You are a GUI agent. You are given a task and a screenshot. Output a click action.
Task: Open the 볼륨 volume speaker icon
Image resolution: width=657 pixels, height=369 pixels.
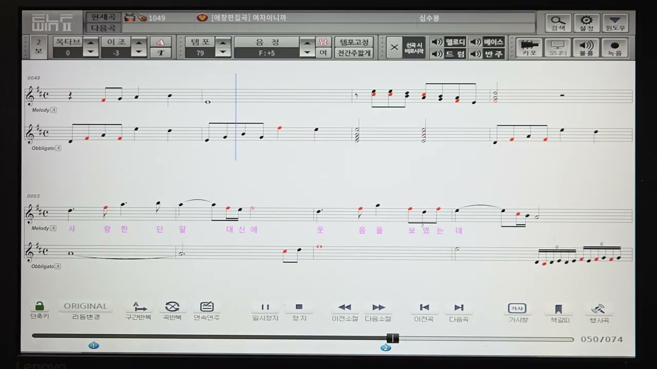click(586, 48)
